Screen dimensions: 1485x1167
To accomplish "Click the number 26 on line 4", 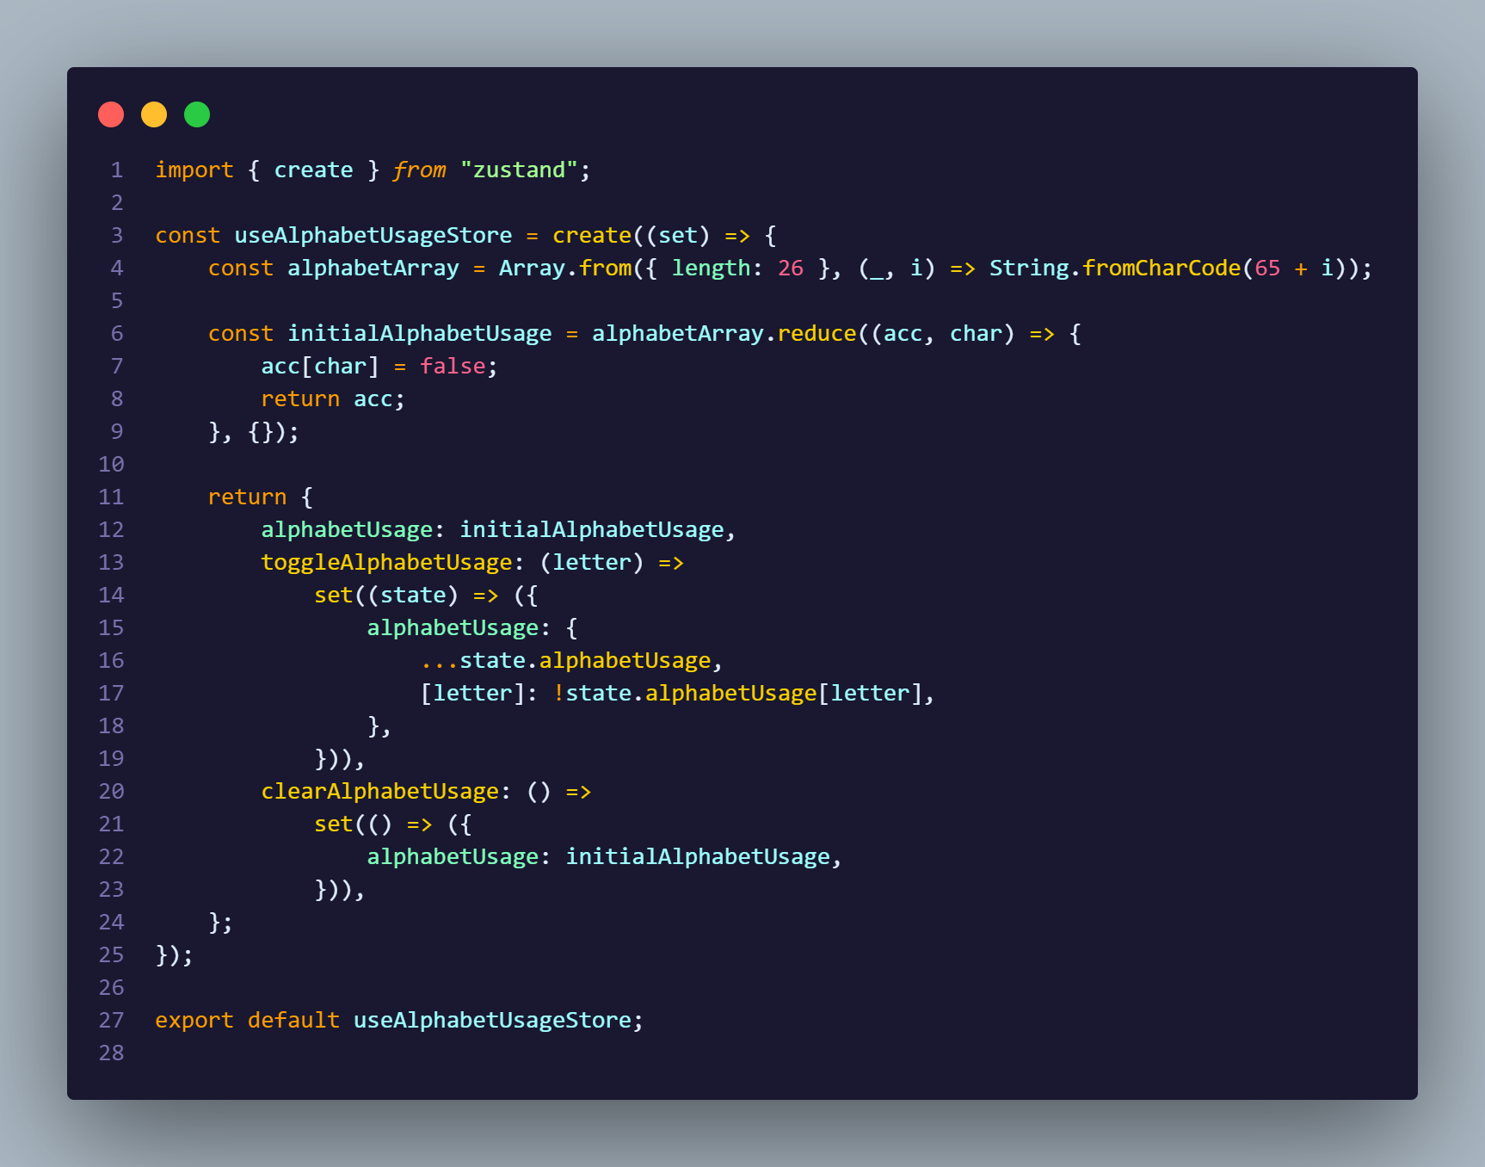I will tap(791, 269).
